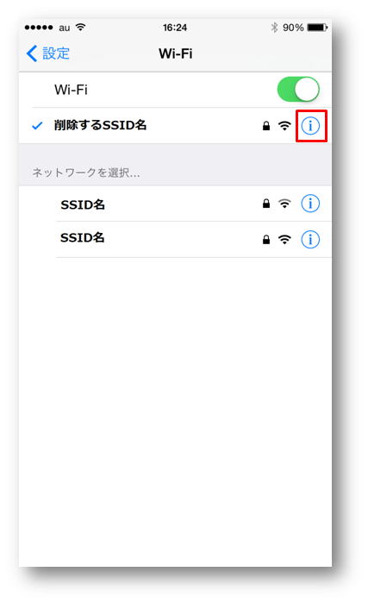Tap the 16:24 clock in status bar
The width and height of the screenshot is (368, 603).
tap(175, 28)
